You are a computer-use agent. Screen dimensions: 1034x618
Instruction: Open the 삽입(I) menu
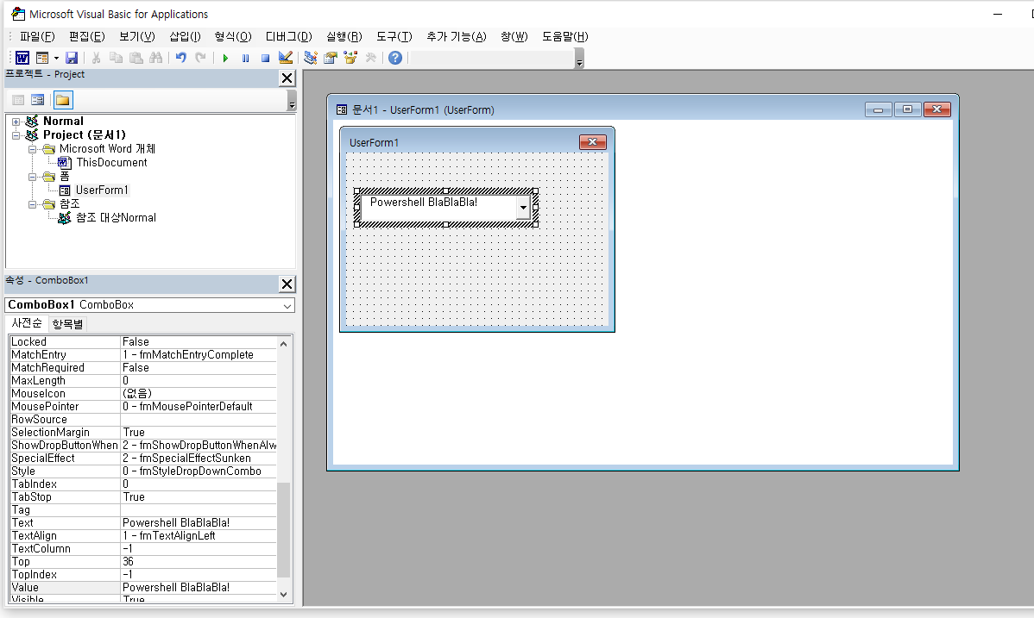(186, 37)
